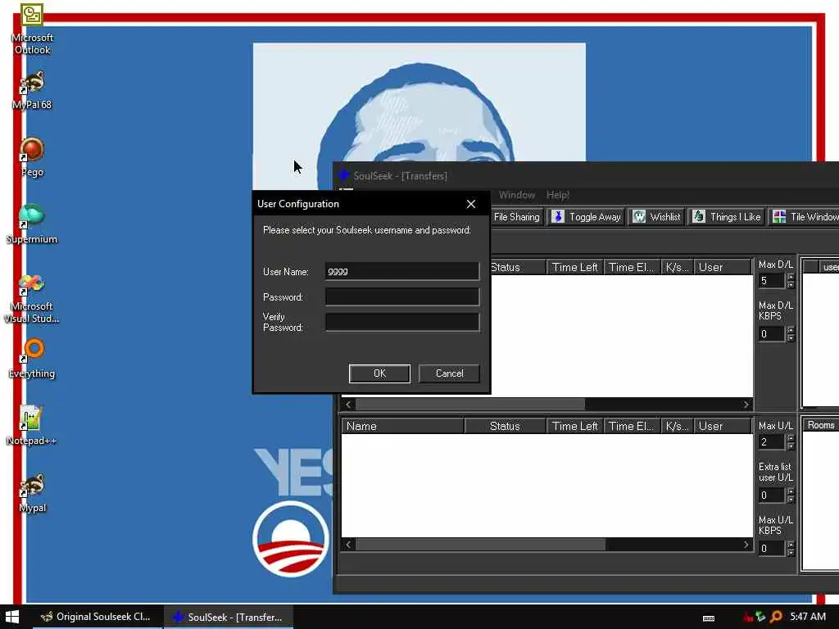The height and width of the screenshot is (629, 839).
Task: Sort uploads by Time Left column
Action: [x=574, y=426]
